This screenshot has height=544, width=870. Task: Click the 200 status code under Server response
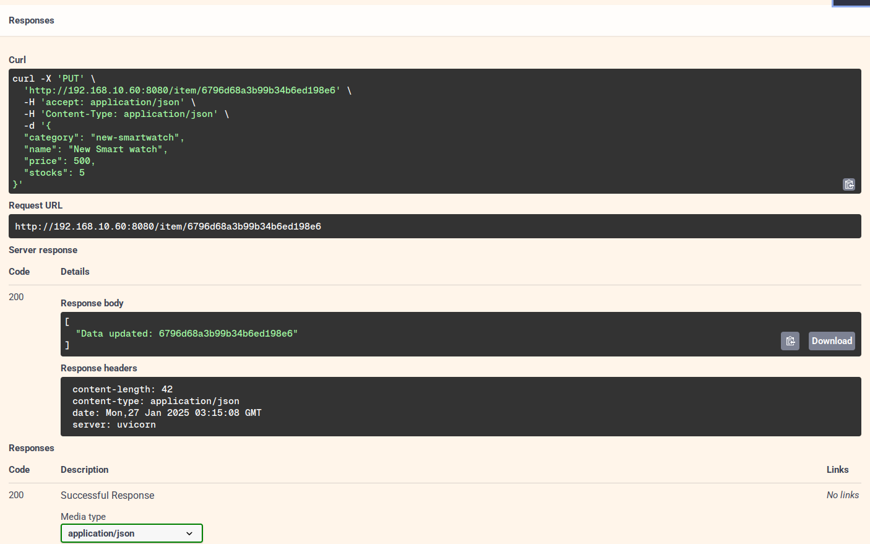tap(16, 296)
